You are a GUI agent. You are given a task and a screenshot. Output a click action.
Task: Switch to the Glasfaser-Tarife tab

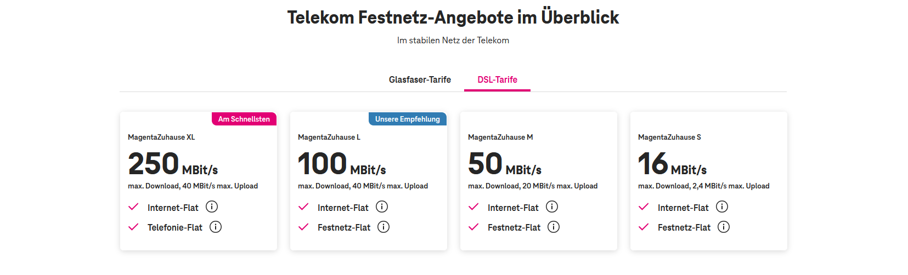420,80
